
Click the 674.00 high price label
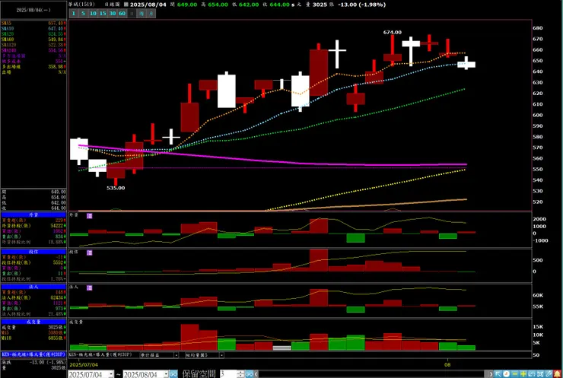click(x=392, y=32)
